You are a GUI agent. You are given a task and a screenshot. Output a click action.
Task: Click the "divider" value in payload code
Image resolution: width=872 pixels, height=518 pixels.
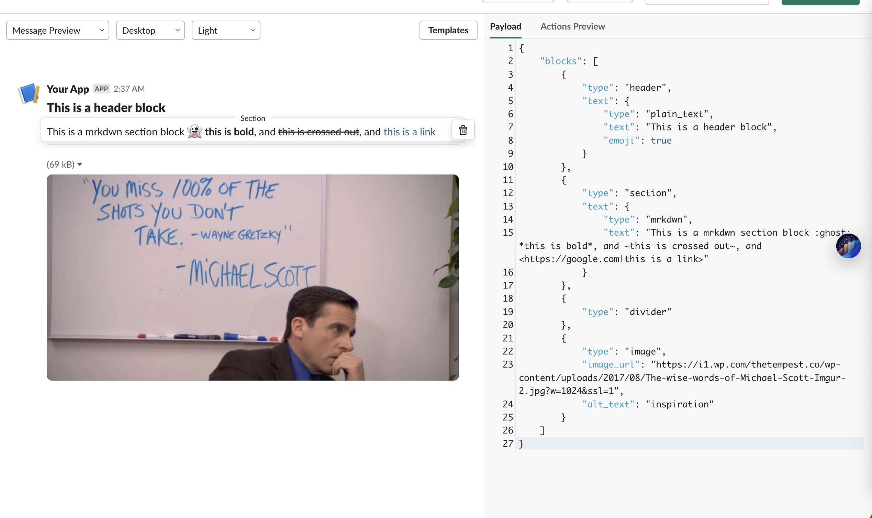[648, 312]
